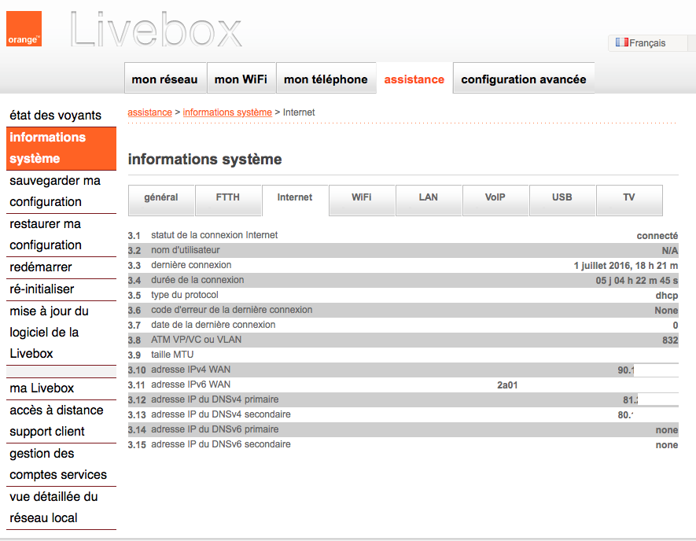The height and width of the screenshot is (541, 696).
Task: Click 'date de la dernière connexion' label
Action: (213, 325)
